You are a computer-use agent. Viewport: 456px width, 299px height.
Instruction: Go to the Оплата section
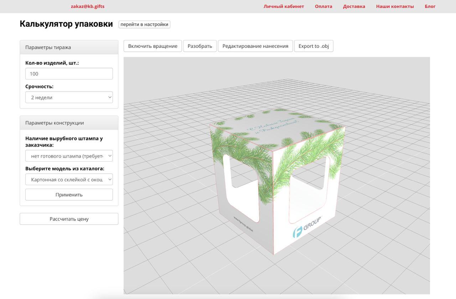coord(323,6)
